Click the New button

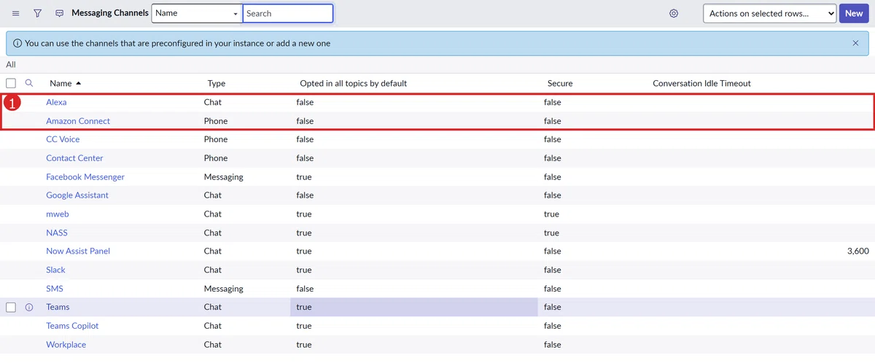click(x=854, y=13)
